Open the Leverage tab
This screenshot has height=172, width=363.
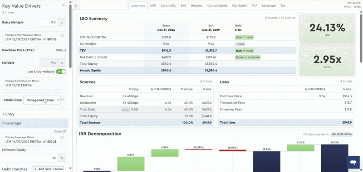[x=269, y=5]
